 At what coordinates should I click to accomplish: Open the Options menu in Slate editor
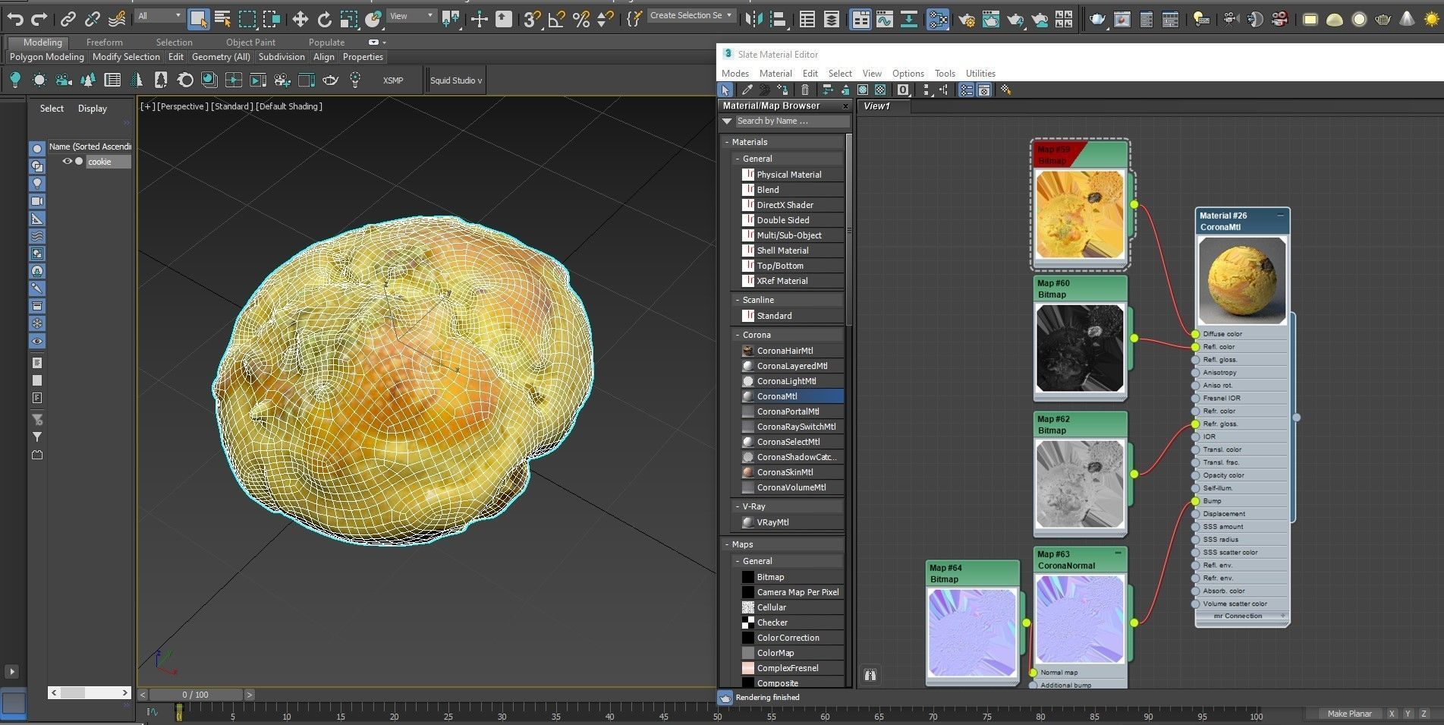click(908, 74)
